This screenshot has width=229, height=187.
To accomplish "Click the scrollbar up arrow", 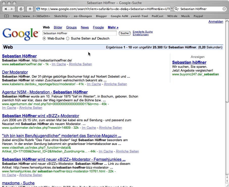I will pyautogui.click(x=227, y=177).
